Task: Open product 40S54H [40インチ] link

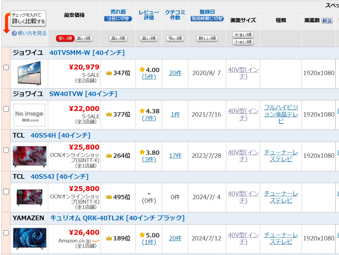Action: click(60, 136)
